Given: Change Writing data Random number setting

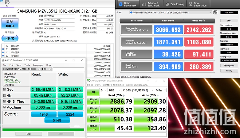Looking at the screenshot, I should tap(229, 60).
